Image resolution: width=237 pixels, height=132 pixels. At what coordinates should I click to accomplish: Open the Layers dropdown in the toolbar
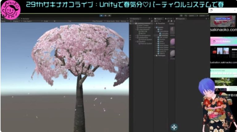(x=193, y=16)
